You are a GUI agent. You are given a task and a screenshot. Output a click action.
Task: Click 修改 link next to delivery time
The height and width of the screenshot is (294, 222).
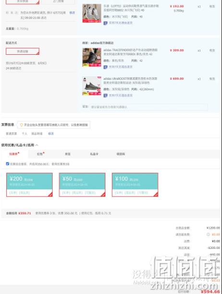click(x=72, y=13)
